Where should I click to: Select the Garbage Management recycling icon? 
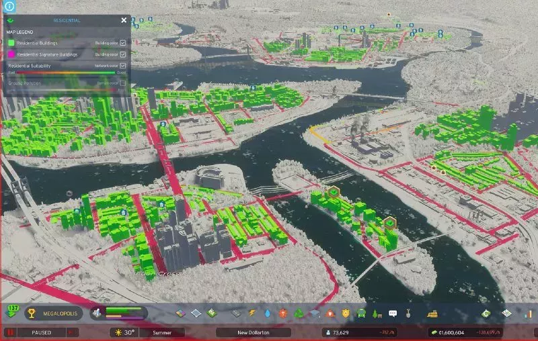coord(299,313)
